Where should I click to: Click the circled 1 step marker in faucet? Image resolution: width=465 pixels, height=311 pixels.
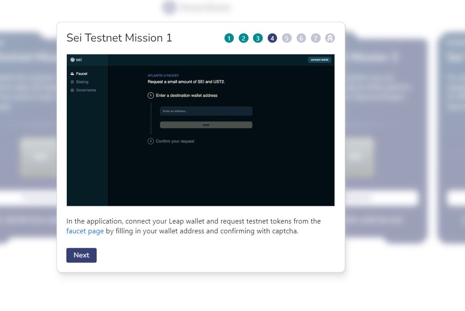[x=151, y=95]
